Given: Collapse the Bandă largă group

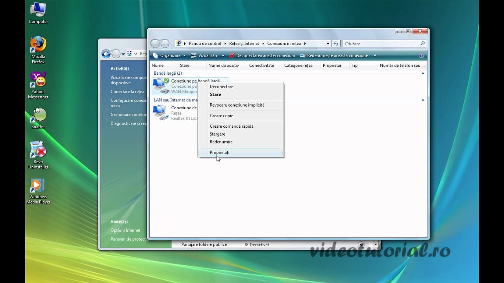Looking at the screenshot, I should 423,73.
